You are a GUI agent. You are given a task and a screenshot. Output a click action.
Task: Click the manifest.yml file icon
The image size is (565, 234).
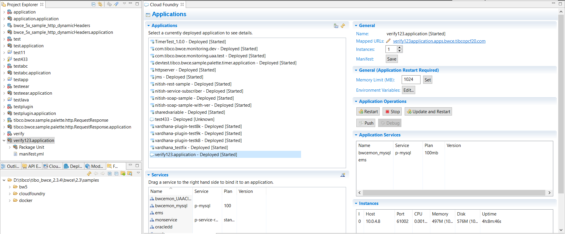[x=16, y=154]
